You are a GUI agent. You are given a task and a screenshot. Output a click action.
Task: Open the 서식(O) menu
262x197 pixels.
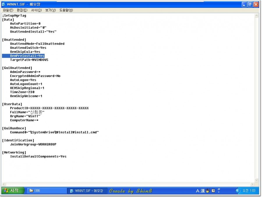[x=36, y=10]
